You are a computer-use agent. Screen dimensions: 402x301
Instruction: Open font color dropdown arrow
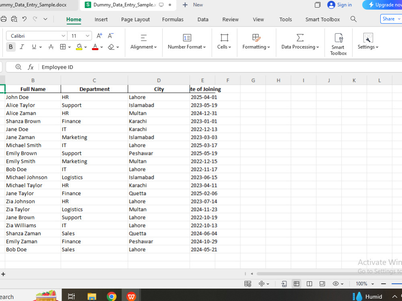(x=102, y=47)
